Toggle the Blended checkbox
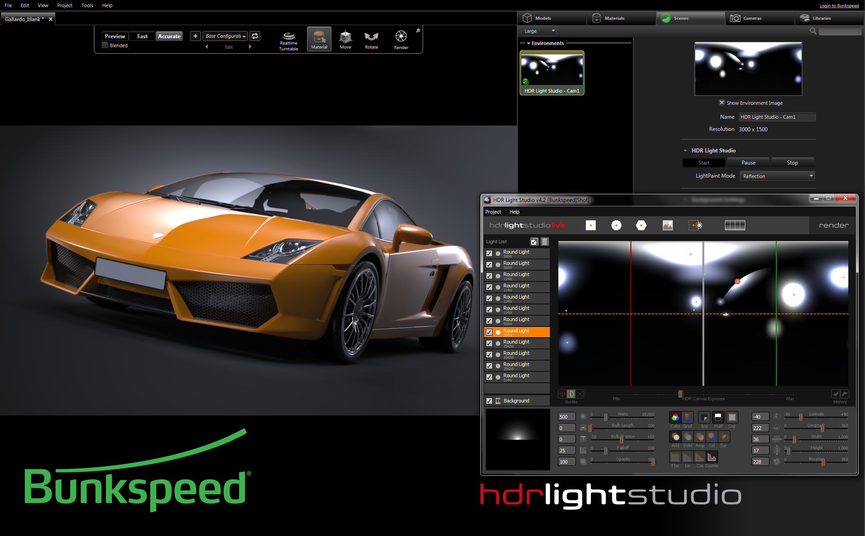 (105, 45)
